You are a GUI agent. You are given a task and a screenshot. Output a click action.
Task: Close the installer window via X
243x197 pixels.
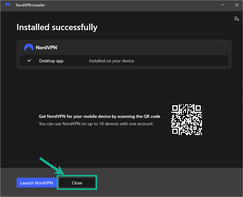coord(237,5)
